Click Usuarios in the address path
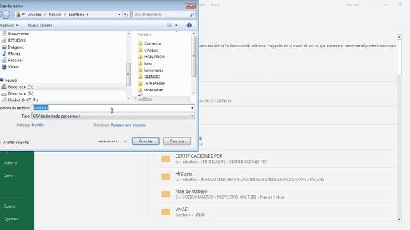 coord(34,15)
